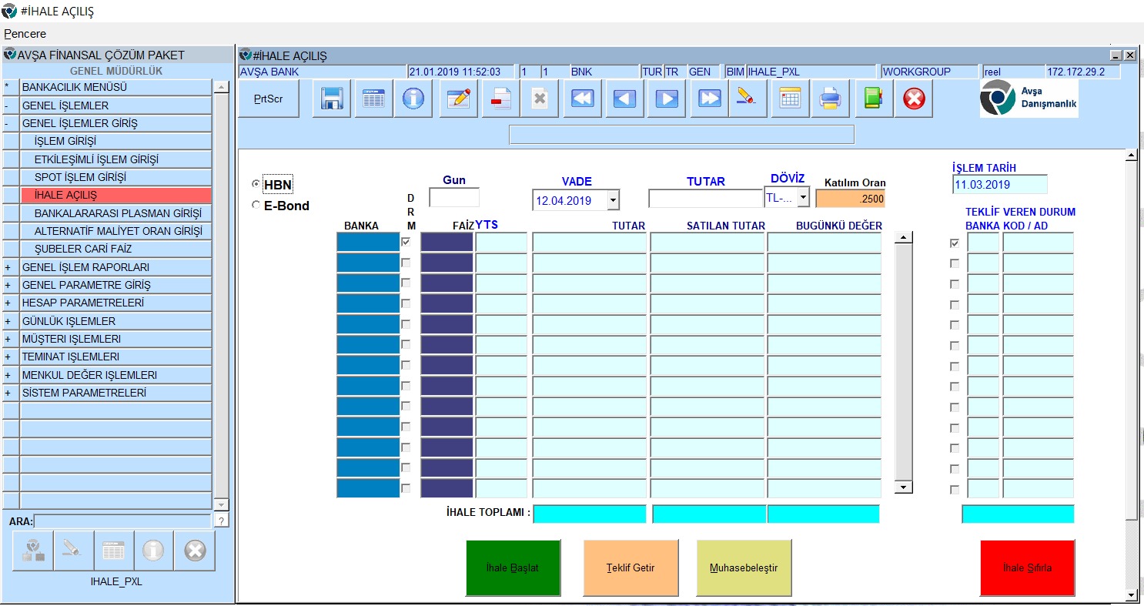This screenshot has height=606, width=1144.
Task: Click the Teklif Getir button
Action: coord(631,567)
